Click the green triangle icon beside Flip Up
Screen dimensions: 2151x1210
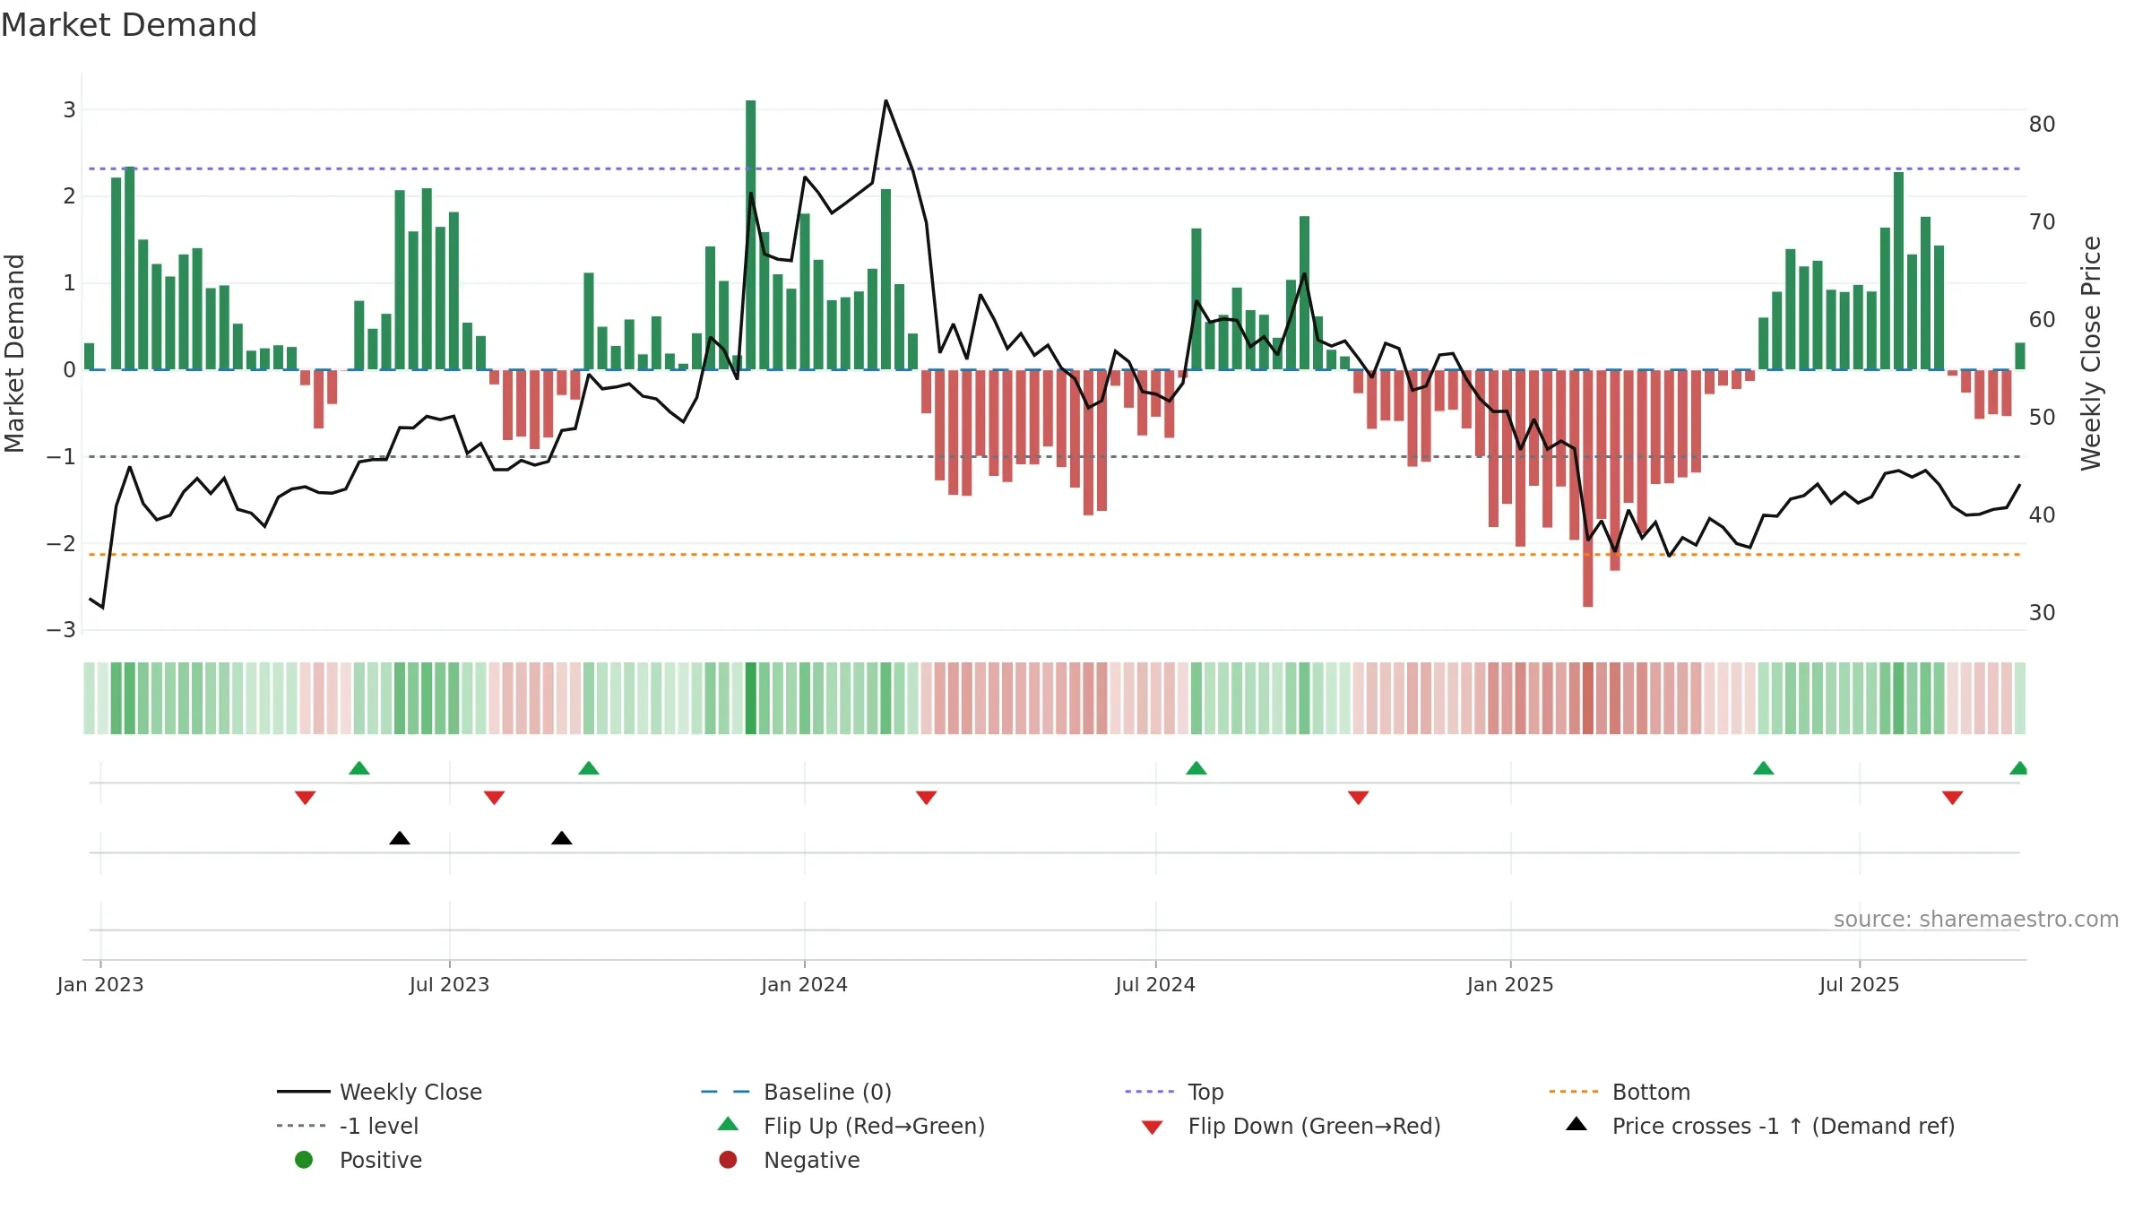point(729,1124)
